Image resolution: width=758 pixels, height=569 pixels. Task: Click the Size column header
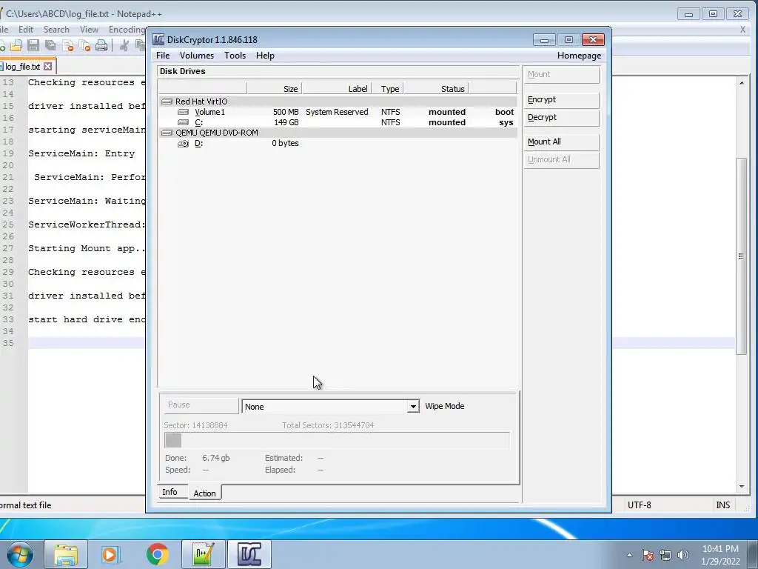coord(275,89)
